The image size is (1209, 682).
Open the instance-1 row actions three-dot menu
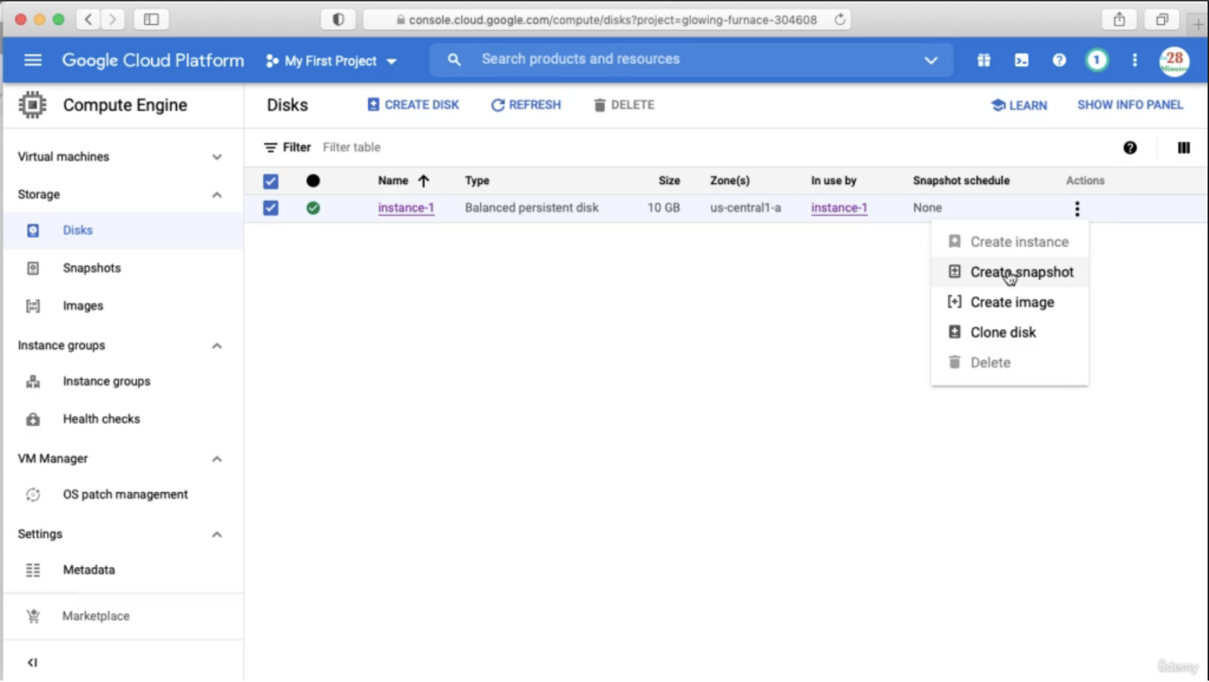click(x=1077, y=208)
